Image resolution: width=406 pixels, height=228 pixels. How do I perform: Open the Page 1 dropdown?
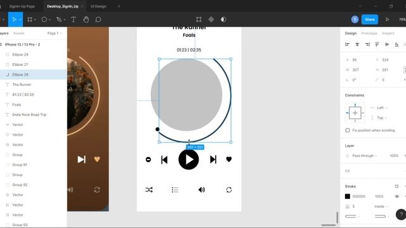tap(55, 34)
